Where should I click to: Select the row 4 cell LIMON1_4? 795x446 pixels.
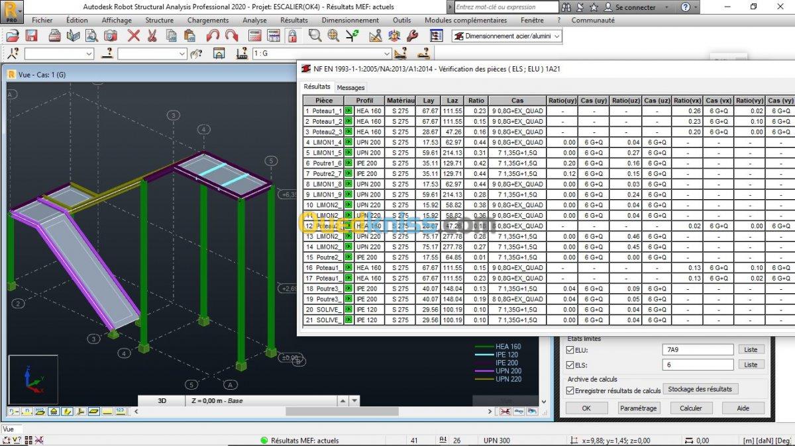[323, 142]
